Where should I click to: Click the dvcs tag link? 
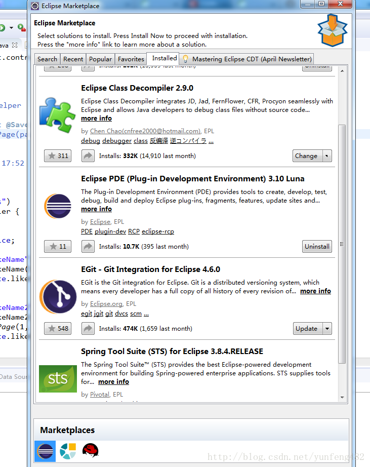(121, 314)
